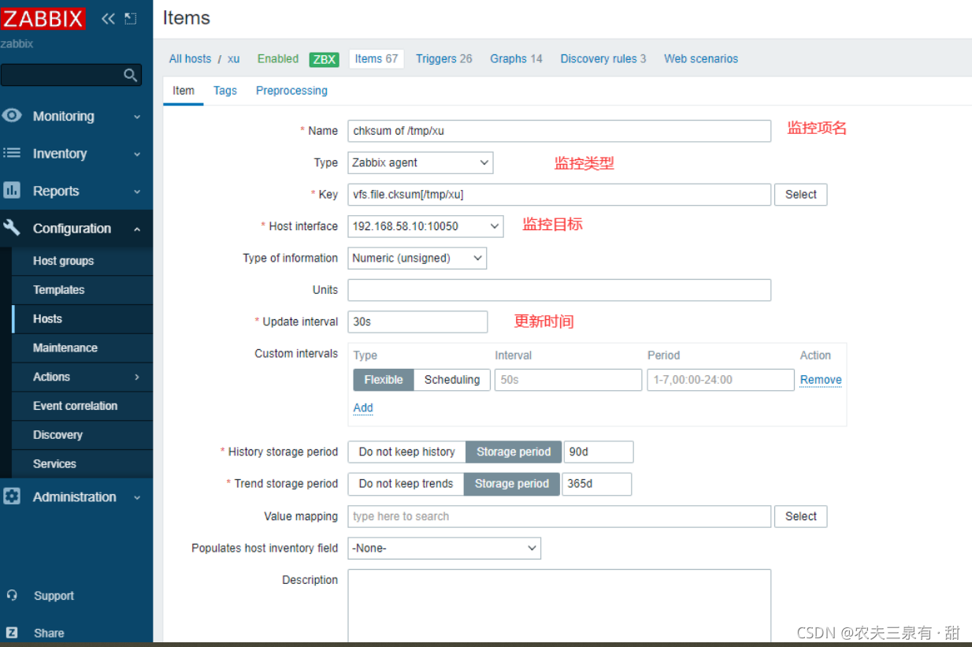
Task: Click Select button next to Key
Action: (x=801, y=195)
